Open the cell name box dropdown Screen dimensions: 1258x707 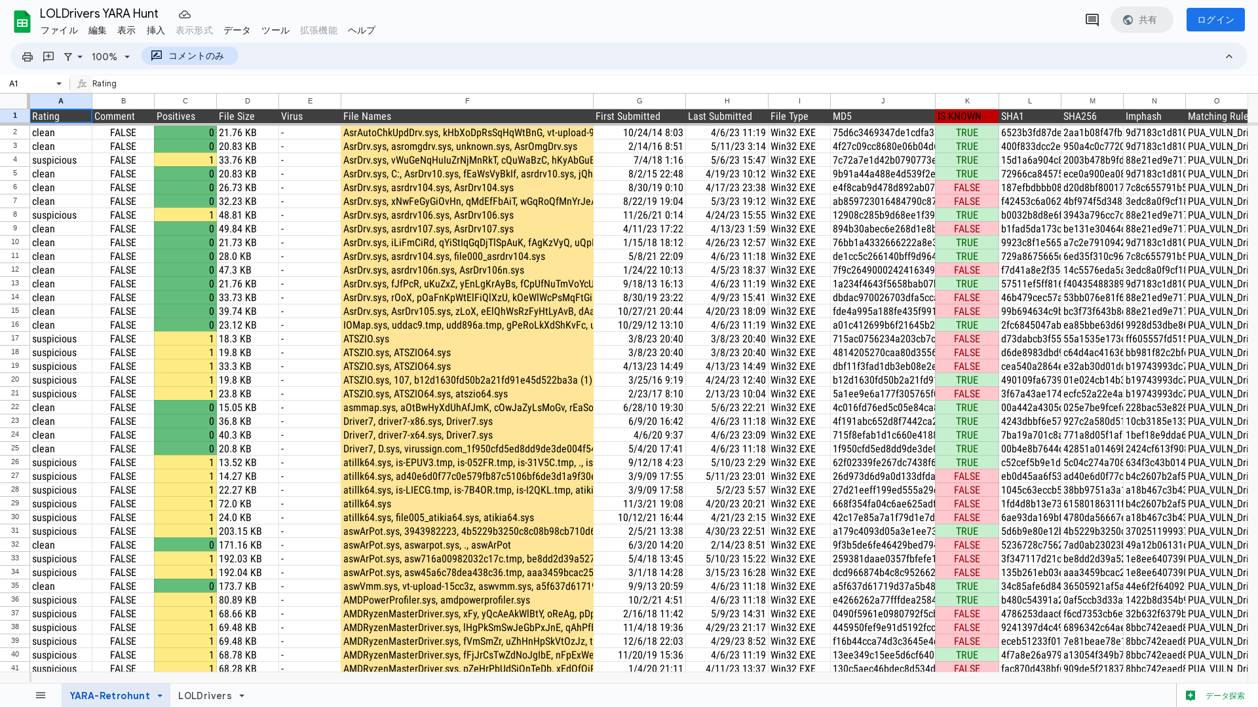[x=59, y=84]
